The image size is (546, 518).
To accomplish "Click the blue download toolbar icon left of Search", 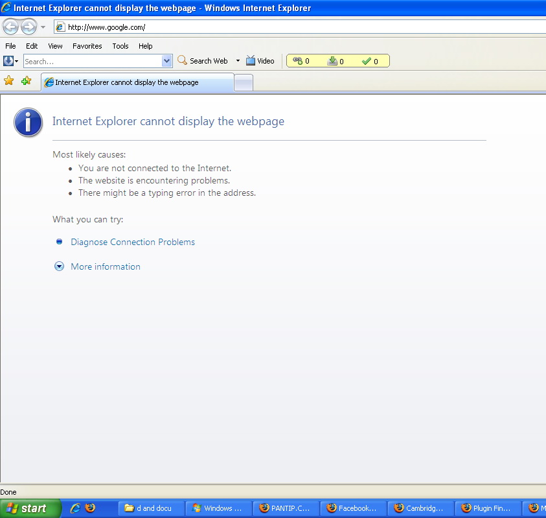I will [x=8, y=61].
